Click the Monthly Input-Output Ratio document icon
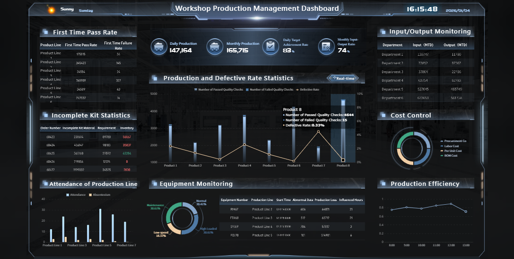This screenshot has height=259, width=514. click(326, 47)
